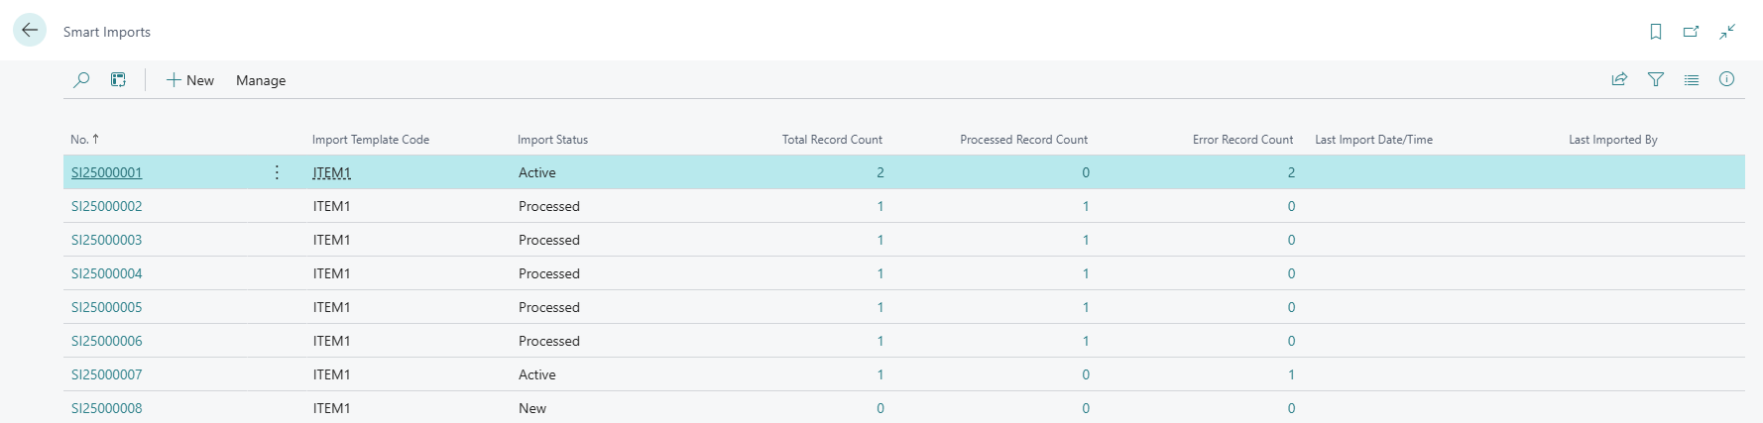1763x423 pixels.
Task: Click total record count 0 for SI25000008
Action: 880,408
